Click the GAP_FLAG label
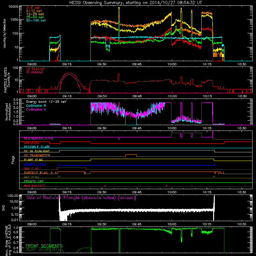Image resolution: width=256 pixels, height=256 pixels. click(x=31, y=143)
